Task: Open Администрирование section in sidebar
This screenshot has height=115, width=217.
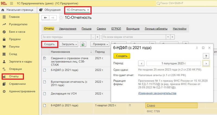Action: (x=22, y=91)
